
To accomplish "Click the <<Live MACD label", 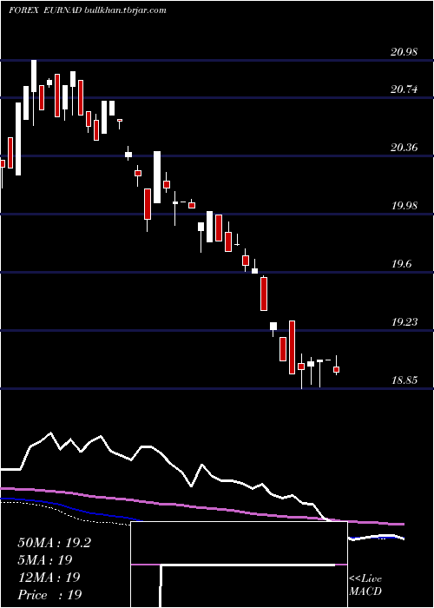I will coord(365,585).
